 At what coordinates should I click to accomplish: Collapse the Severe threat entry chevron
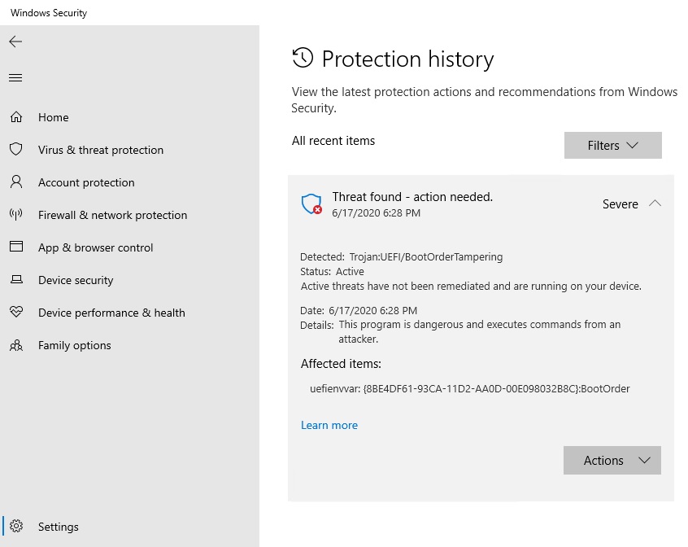[655, 204]
